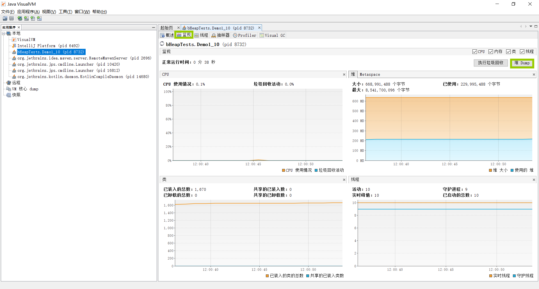
Task: Click the Java icon of Launcher pid 10420
Action: 14,64
